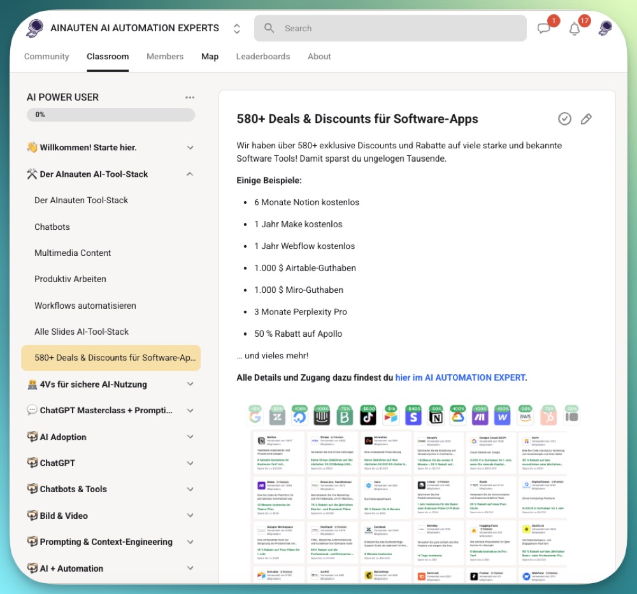This screenshot has width=637, height=594.
Task: Click the '1 Jahr Webflow kostenlos' bullet
Action: [304, 246]
